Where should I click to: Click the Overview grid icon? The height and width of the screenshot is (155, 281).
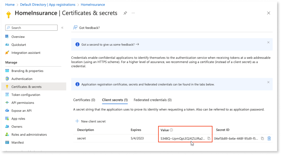[7, 37]
